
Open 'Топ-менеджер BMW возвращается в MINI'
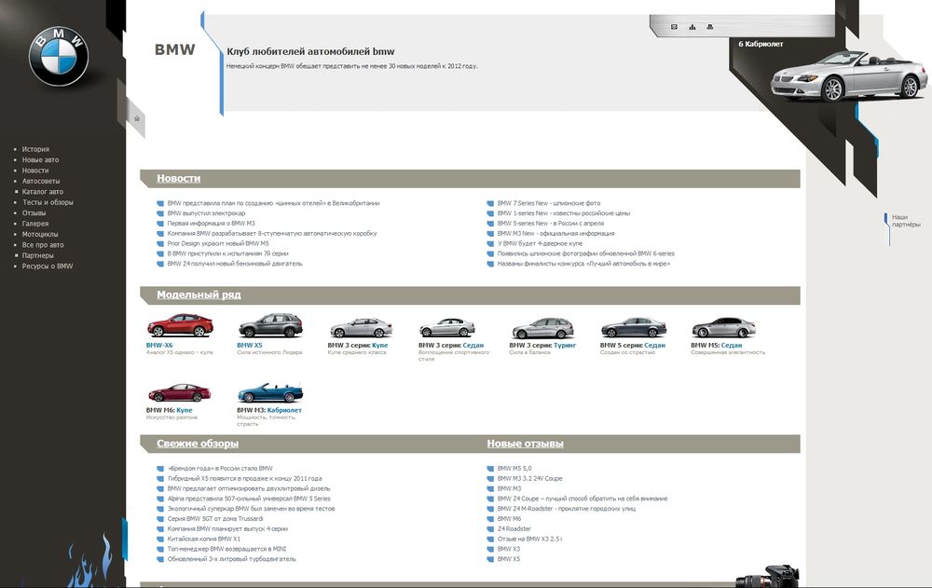coord(226,550)
